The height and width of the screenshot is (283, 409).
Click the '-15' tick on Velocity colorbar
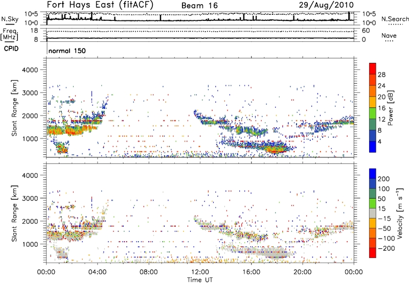(x=384, y=218)
